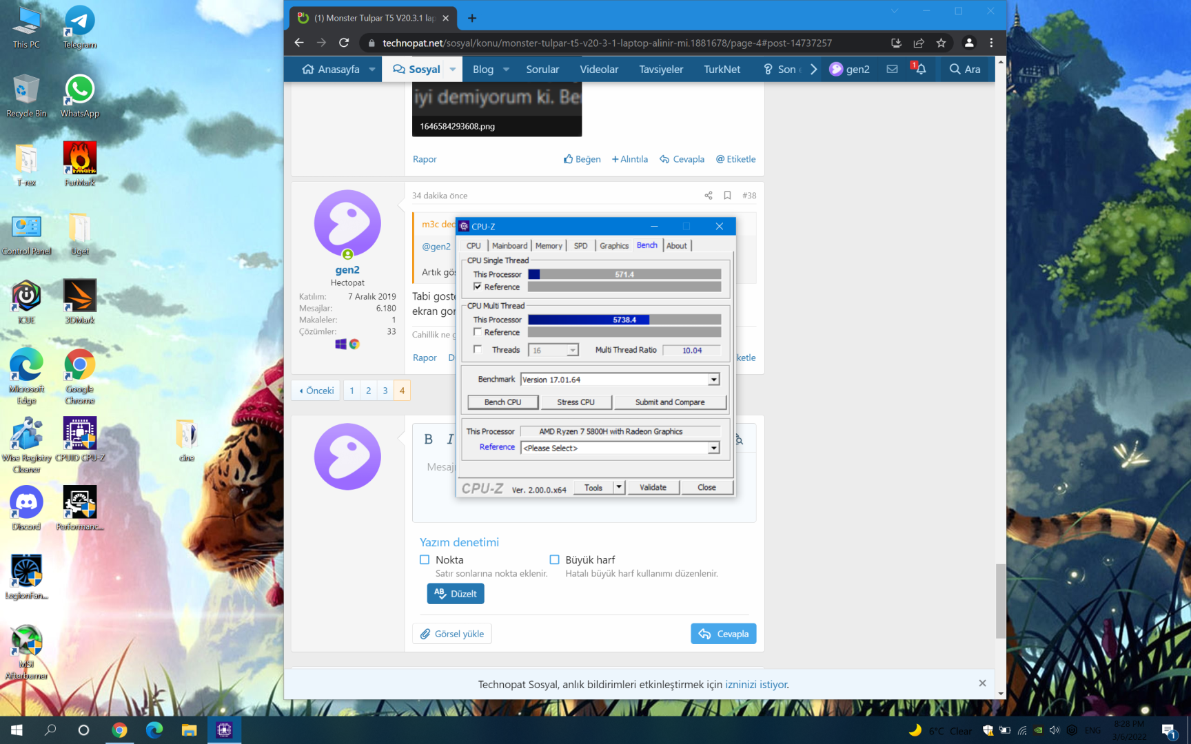The width and height of the screenshot is (1191, 744).
Task: Open Control Panel desktop icon
Action: point(26,234)
